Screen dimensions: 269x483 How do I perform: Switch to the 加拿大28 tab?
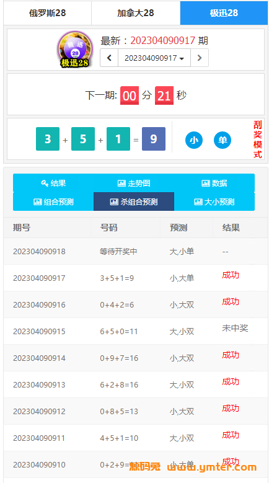click(x=136, y=13)
